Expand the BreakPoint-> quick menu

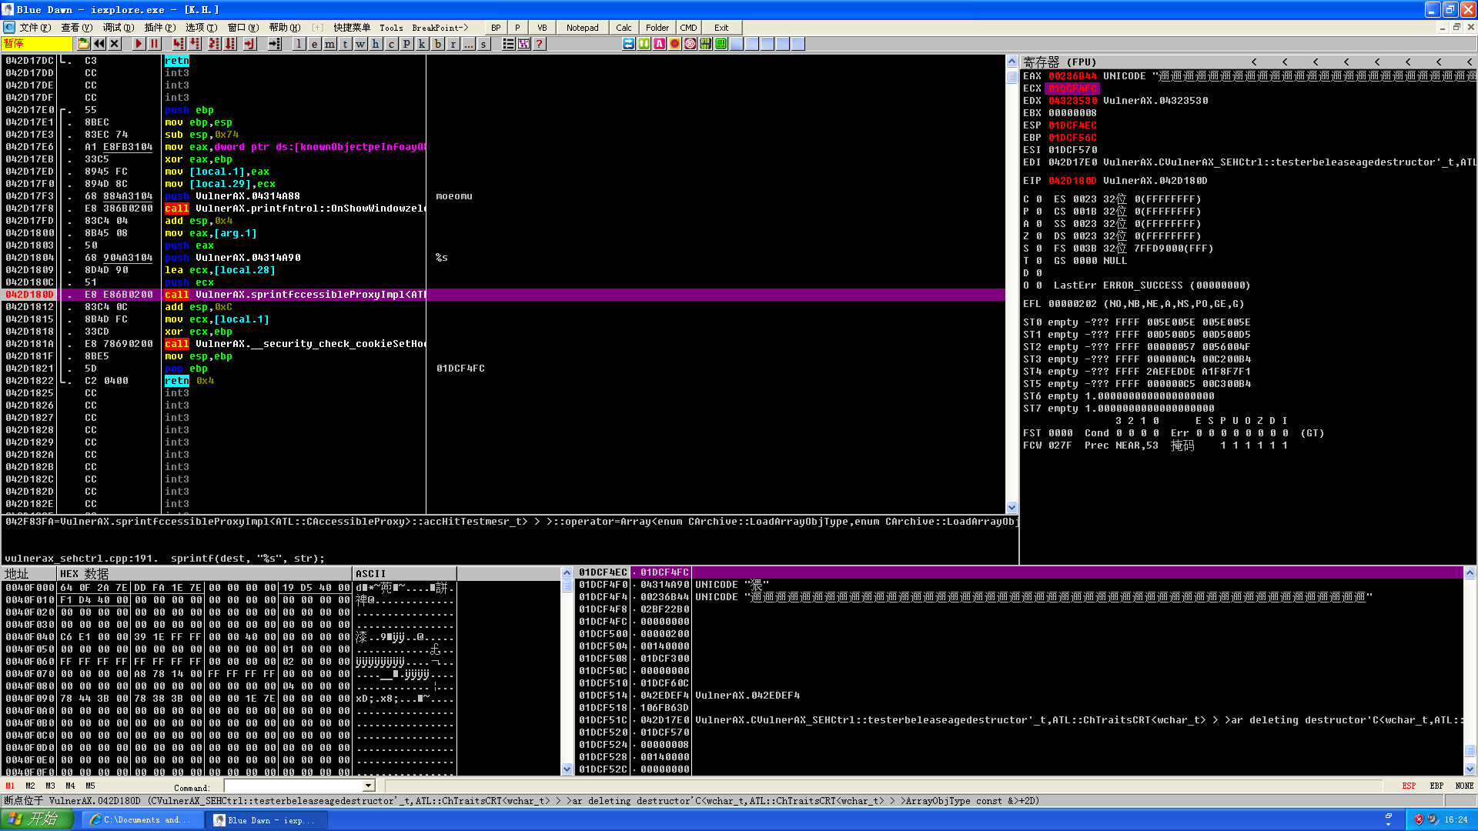440,28
